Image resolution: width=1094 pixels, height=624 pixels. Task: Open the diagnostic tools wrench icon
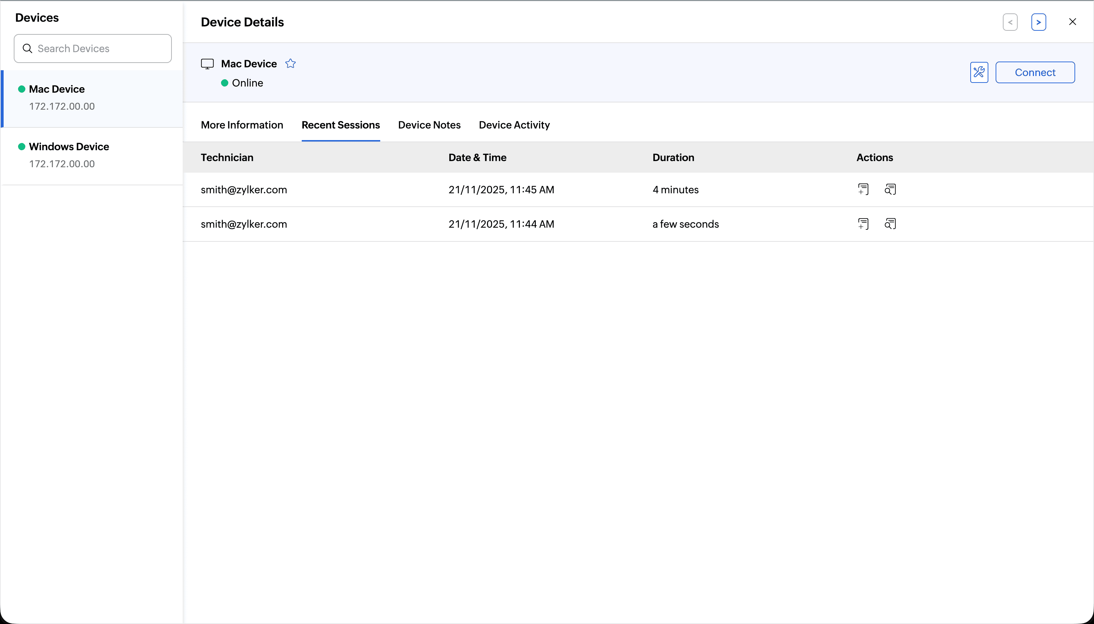[979, 72]
